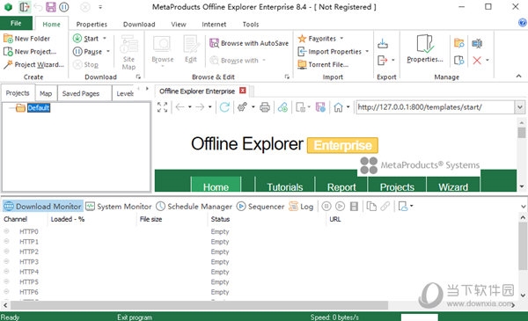Image resolution: width=528 pixels, height=321 pixels.
Task: Print the current page
Action: [265, 107]
